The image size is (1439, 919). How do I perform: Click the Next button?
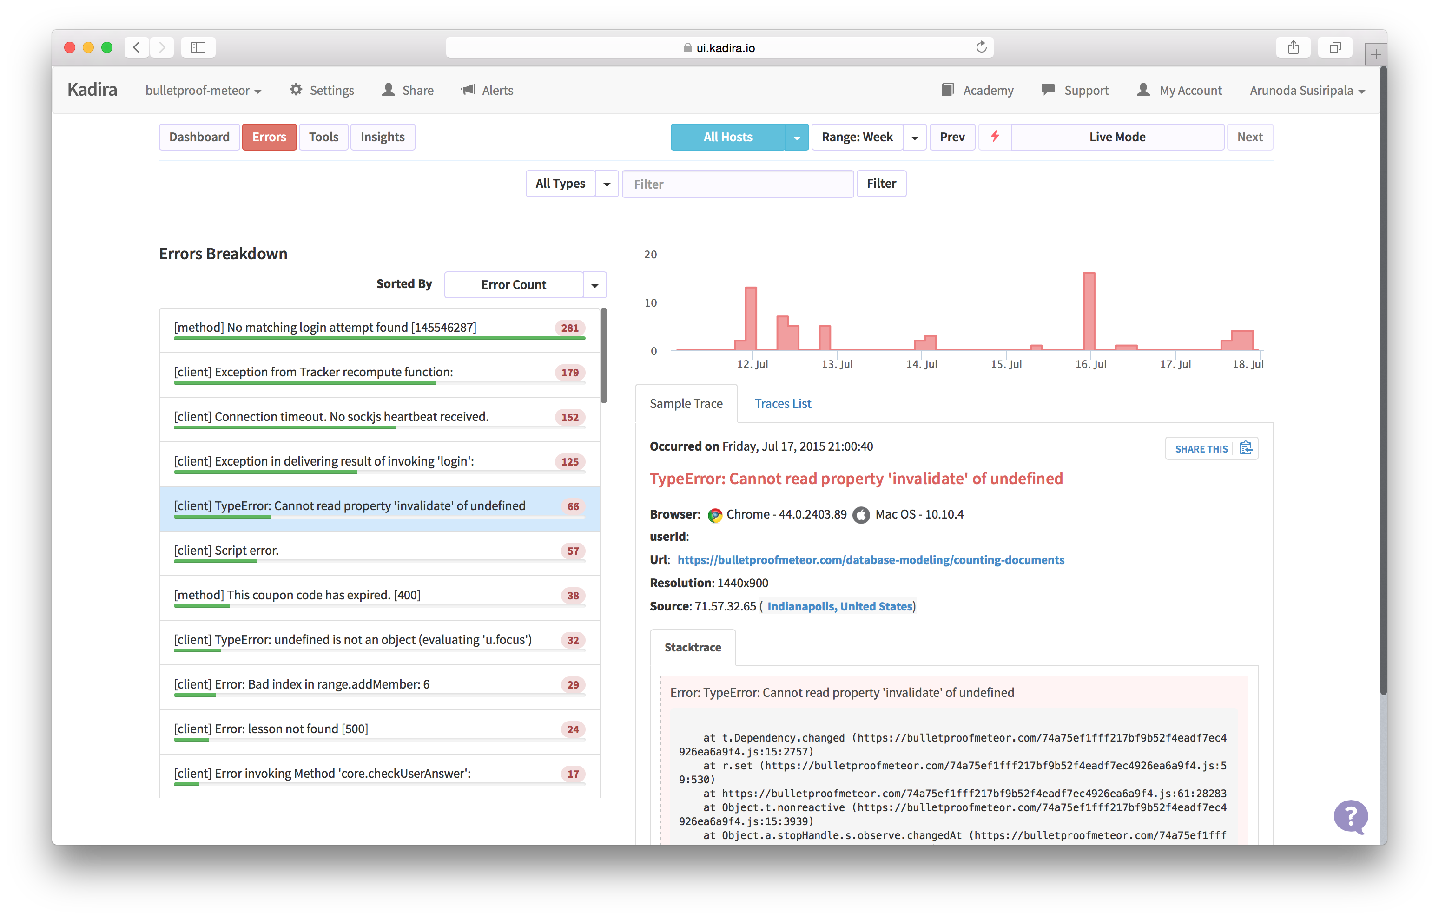1249,137
